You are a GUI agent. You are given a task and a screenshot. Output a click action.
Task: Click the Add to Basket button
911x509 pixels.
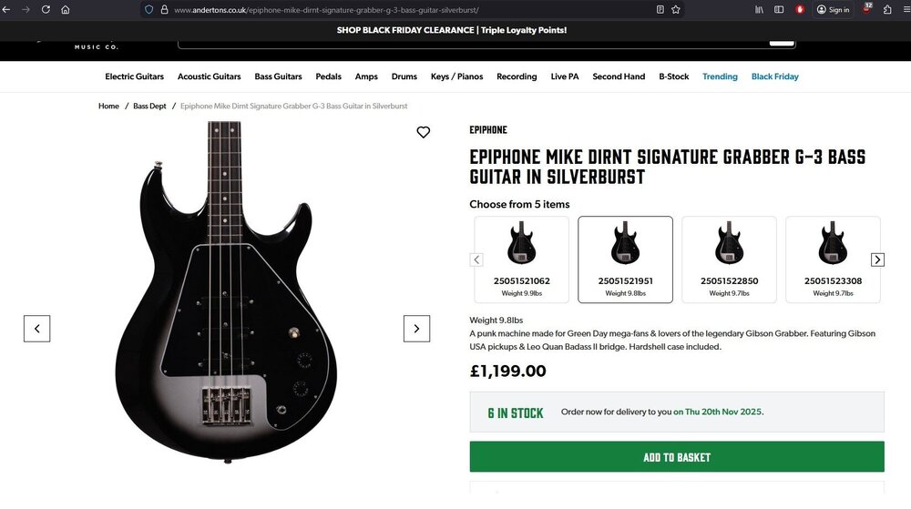click(x=676, y=457)
